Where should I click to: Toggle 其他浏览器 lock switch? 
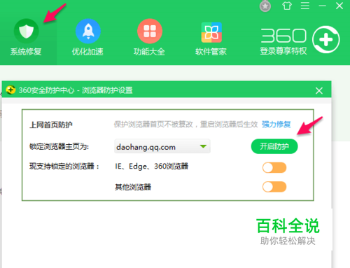pyautogui.click(x=274, y=187)
